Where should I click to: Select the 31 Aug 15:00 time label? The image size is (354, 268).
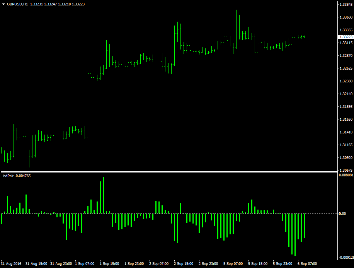[36, 264]
